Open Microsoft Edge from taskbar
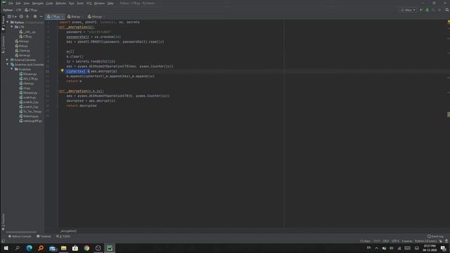The width and height of the screenshot is (450, 253). pos(29,248)
